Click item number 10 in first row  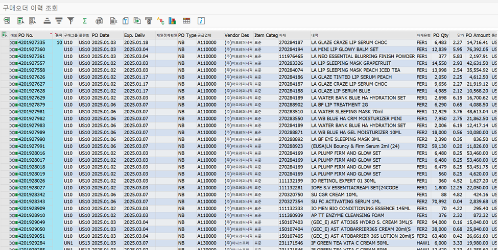pyautogui.click(x=59, y=42)
